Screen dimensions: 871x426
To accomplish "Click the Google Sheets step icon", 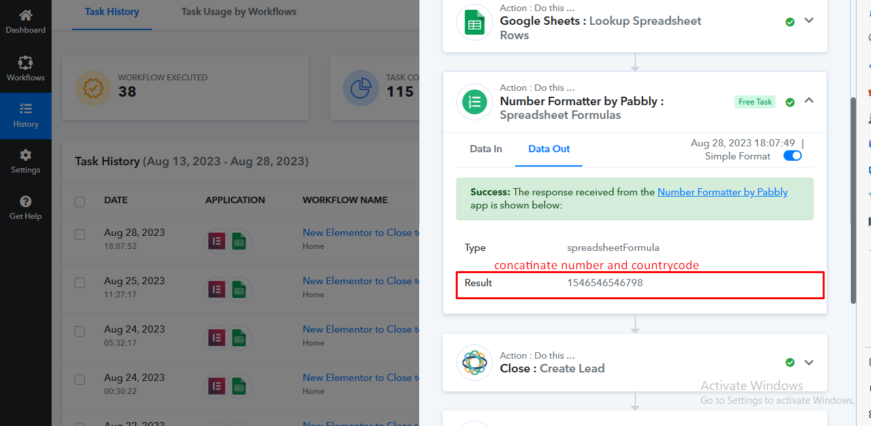I will click(x=475, y=22).
